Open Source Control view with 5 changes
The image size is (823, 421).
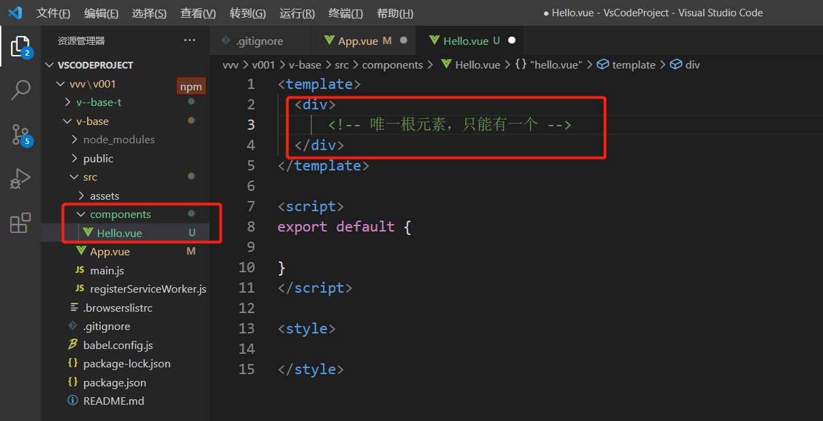(x=20, y=134)
